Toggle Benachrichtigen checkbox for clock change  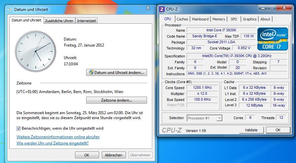click(x=18, y=128)
